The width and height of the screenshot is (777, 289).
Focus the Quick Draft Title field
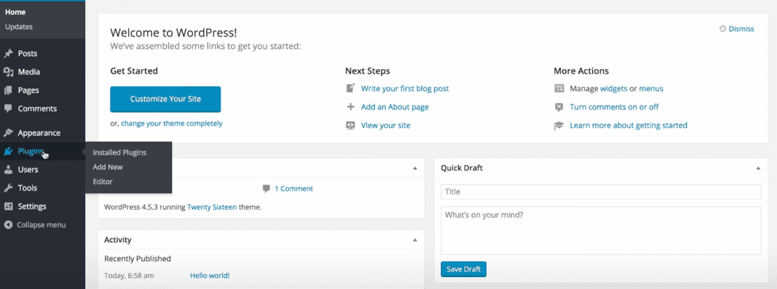[600, 191]
